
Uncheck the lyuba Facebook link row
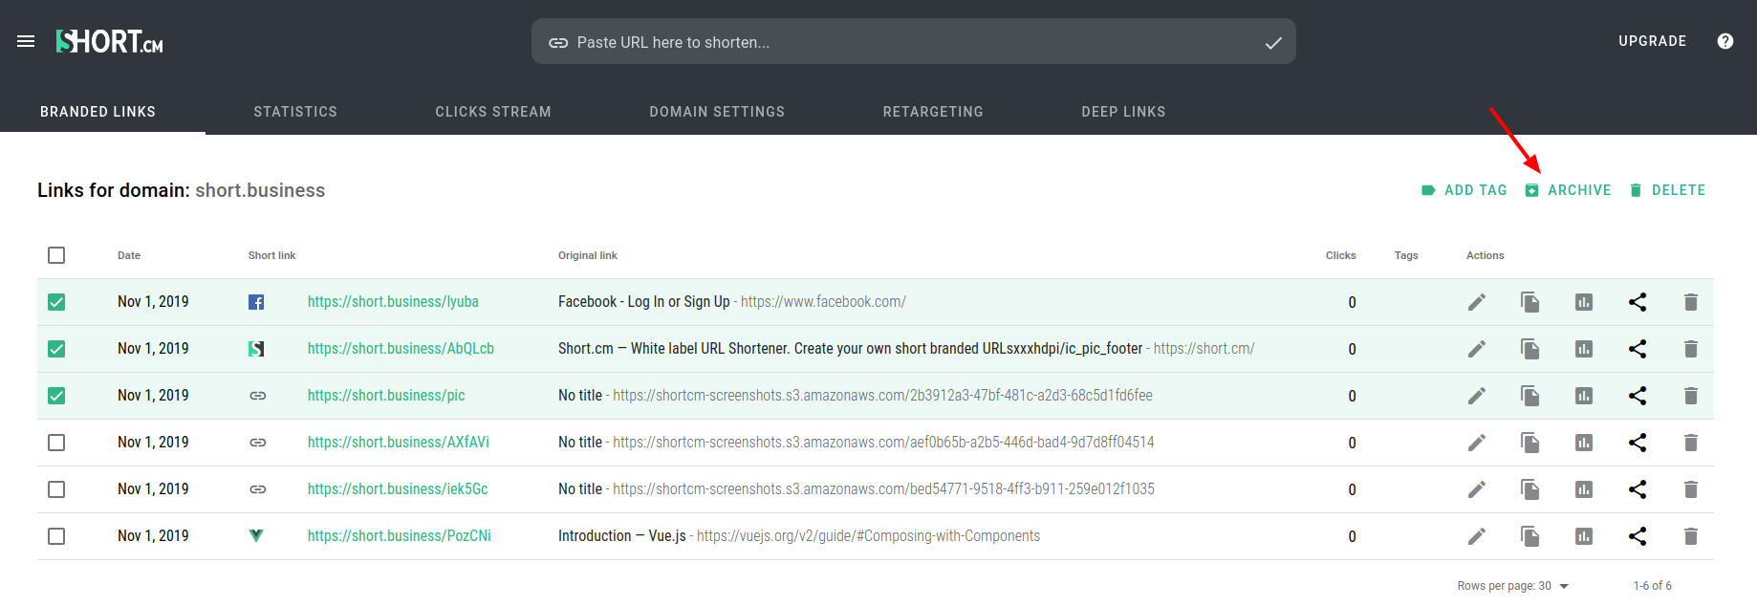point(56,302)
